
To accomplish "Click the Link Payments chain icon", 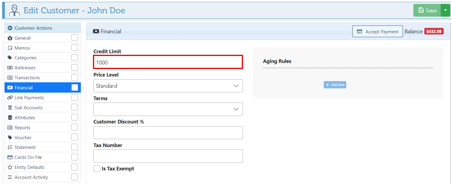I will pos(10,98).
